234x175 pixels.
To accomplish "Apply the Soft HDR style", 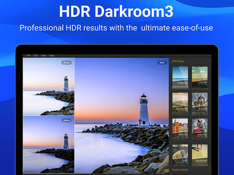I will (x=180, y=154).
